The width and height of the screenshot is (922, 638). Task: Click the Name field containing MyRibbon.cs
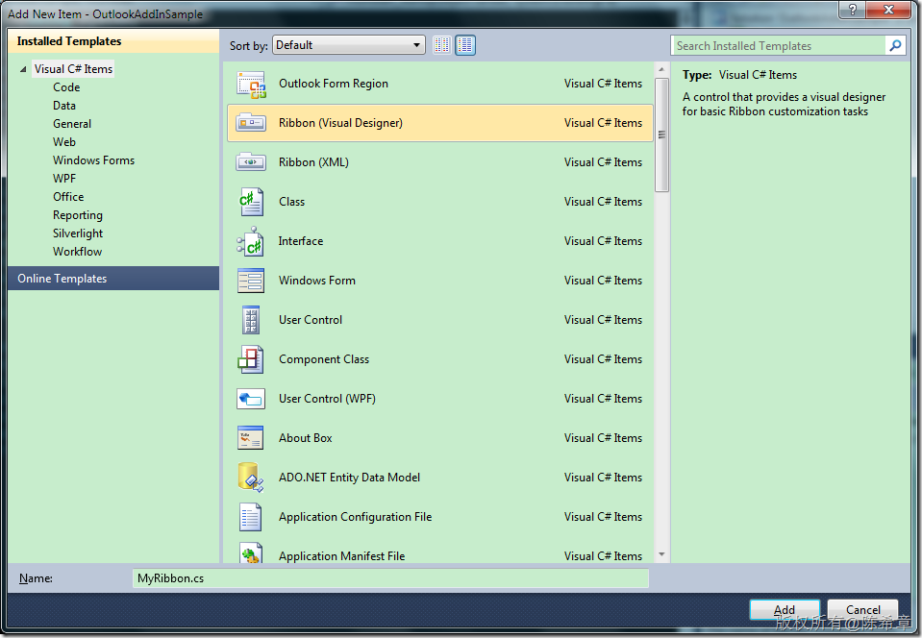click(x=390, y=578)
